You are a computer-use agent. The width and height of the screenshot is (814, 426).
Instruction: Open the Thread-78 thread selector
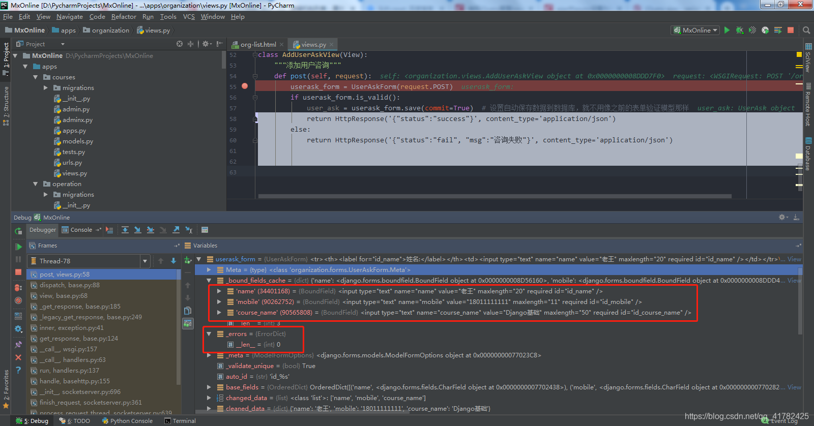tap(89, 261)
